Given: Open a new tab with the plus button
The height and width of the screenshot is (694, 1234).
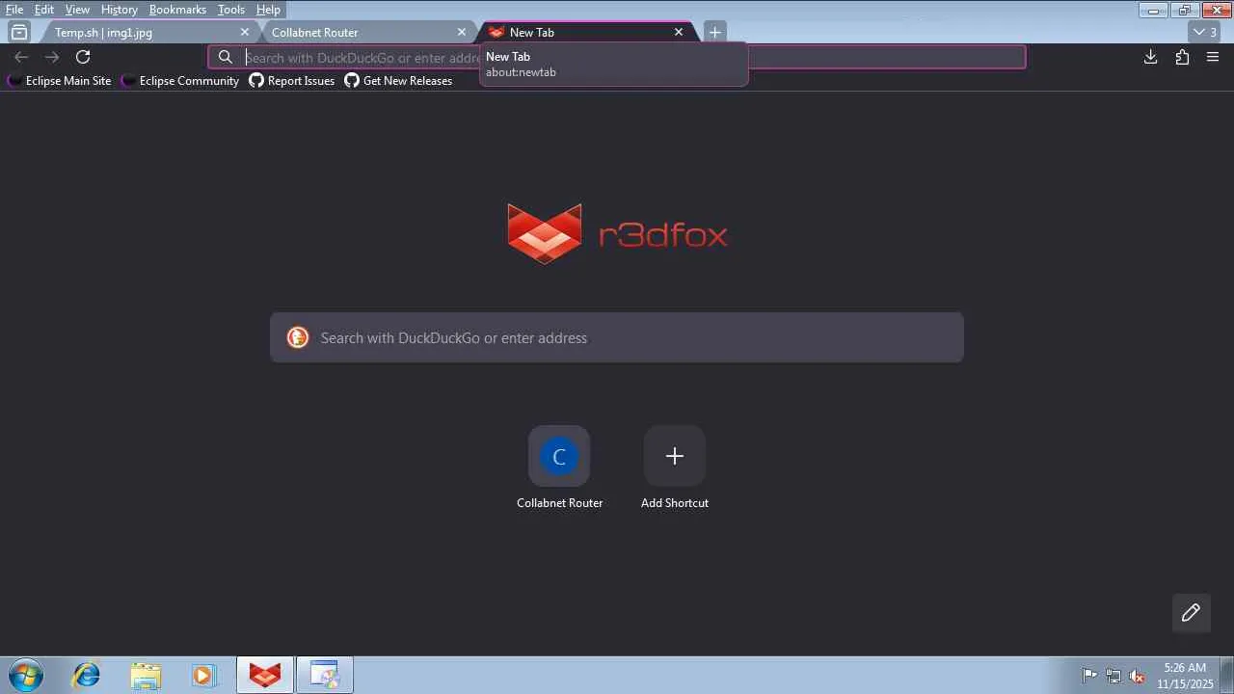Looking at the screenshot, I should pos(714,32).
